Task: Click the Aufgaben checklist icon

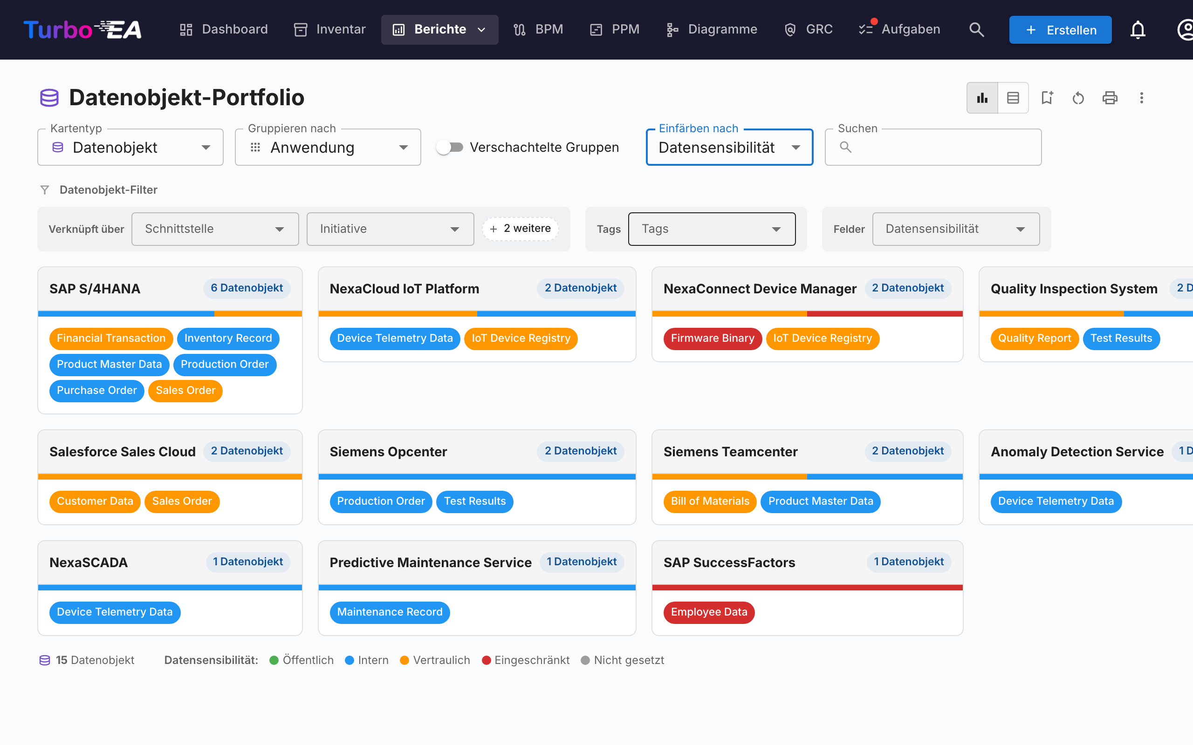Action: tap(866, 29)
